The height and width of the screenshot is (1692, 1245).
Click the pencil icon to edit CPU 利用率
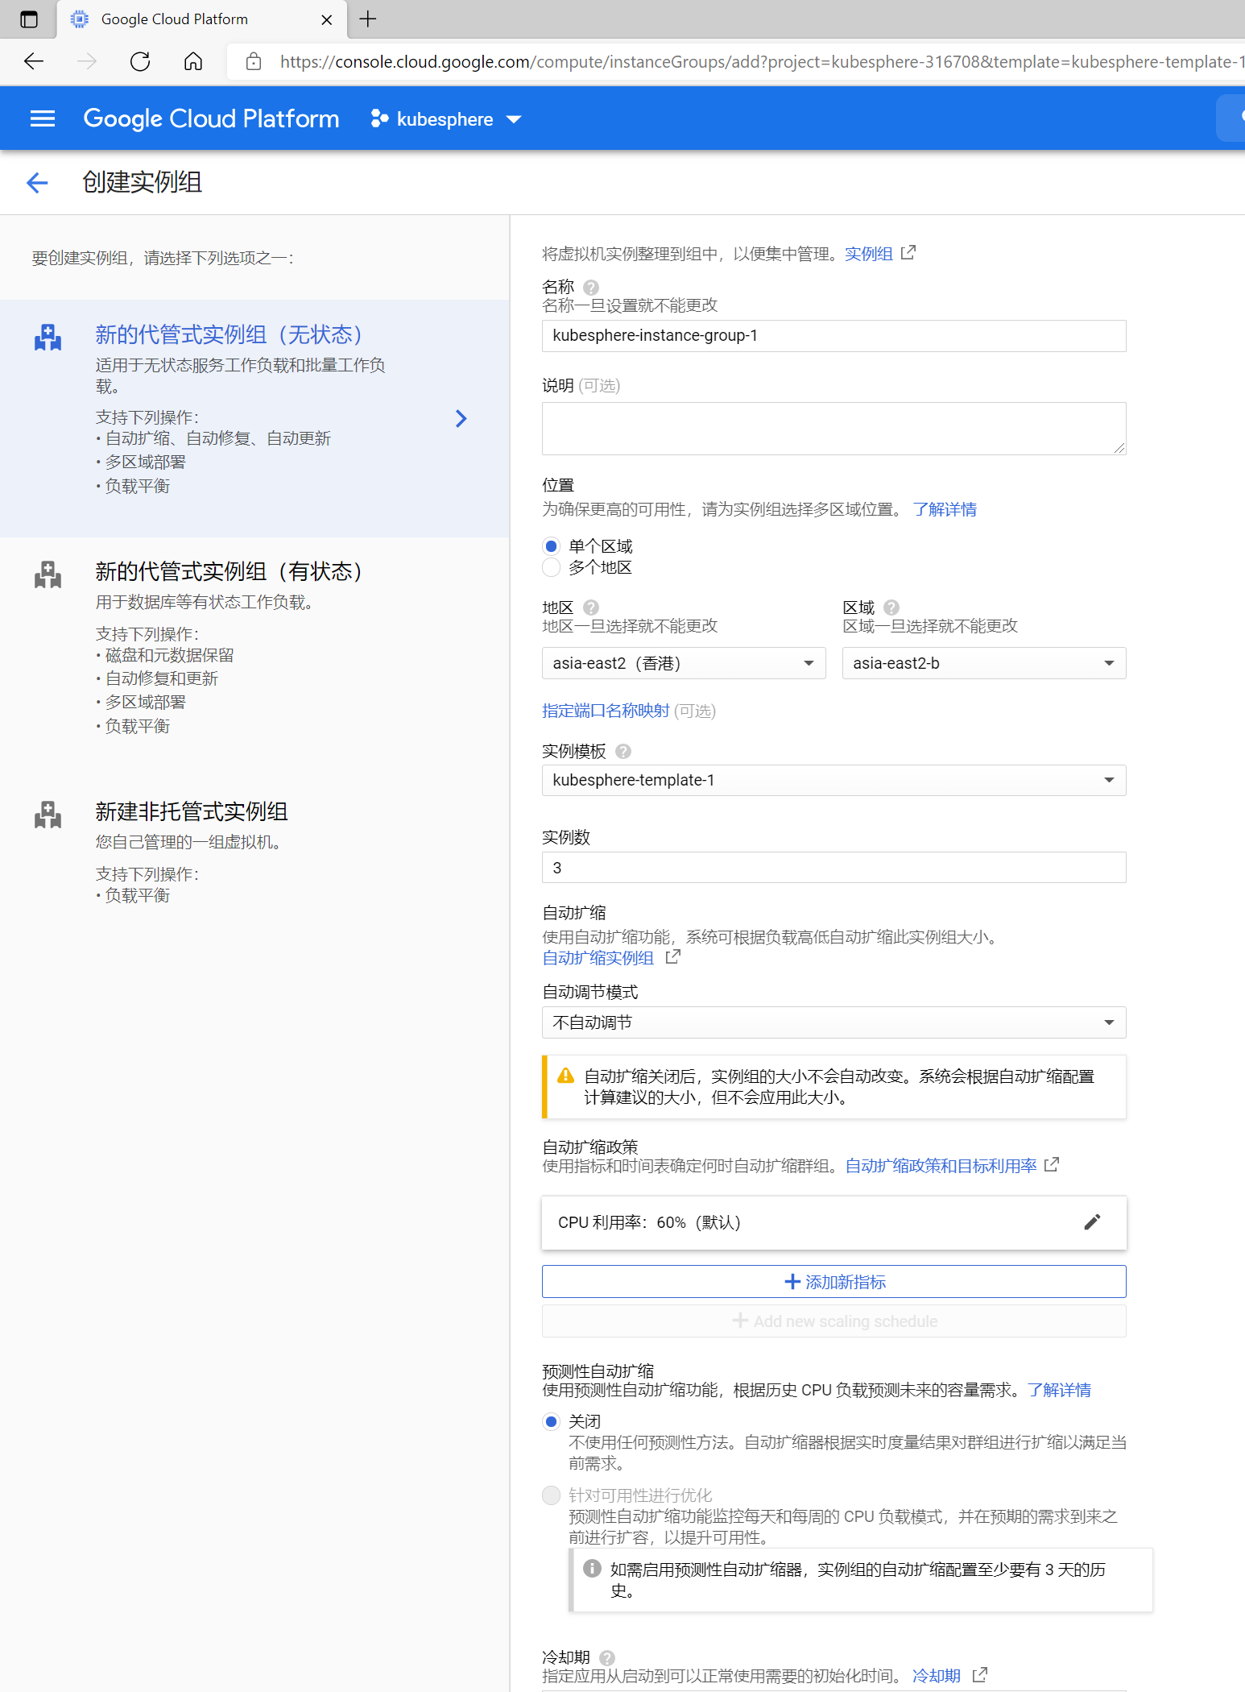1091,1222
